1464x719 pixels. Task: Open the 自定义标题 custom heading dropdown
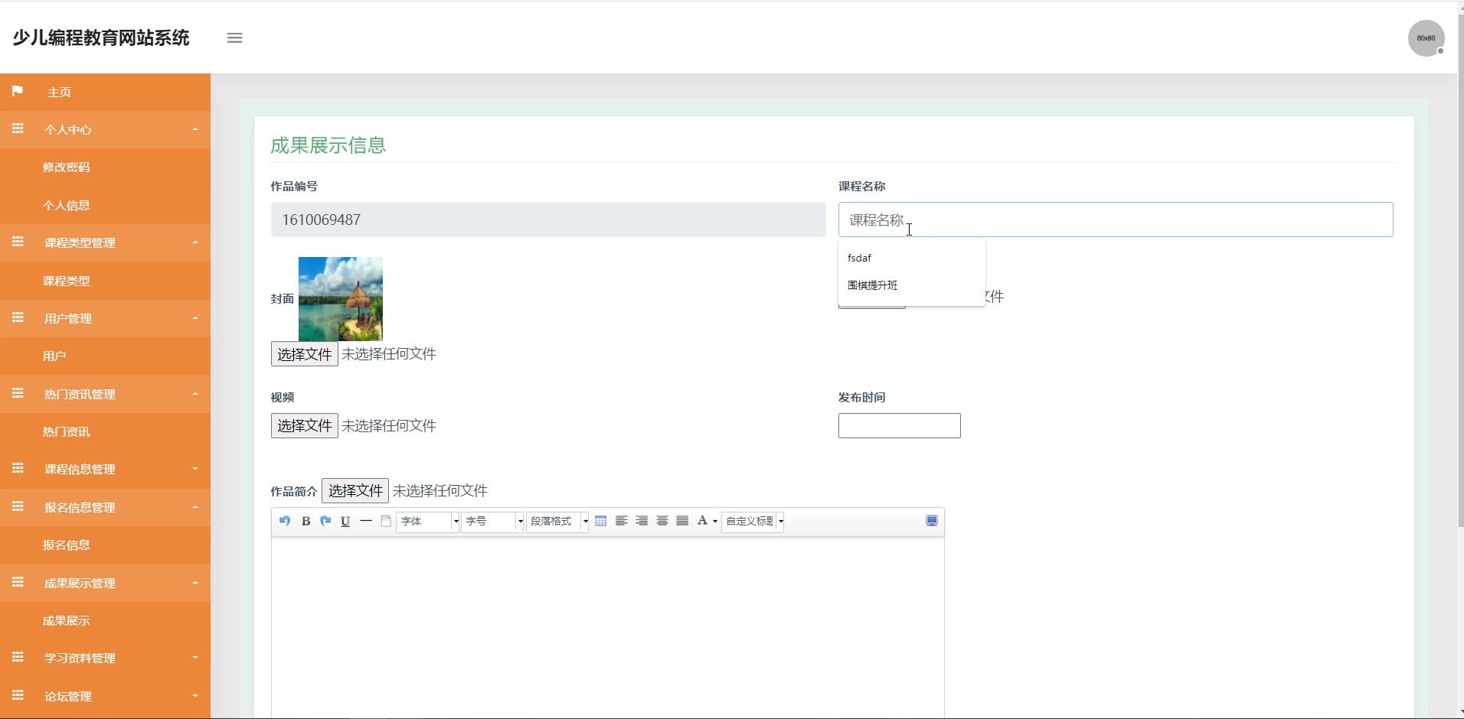pos(753,521)
